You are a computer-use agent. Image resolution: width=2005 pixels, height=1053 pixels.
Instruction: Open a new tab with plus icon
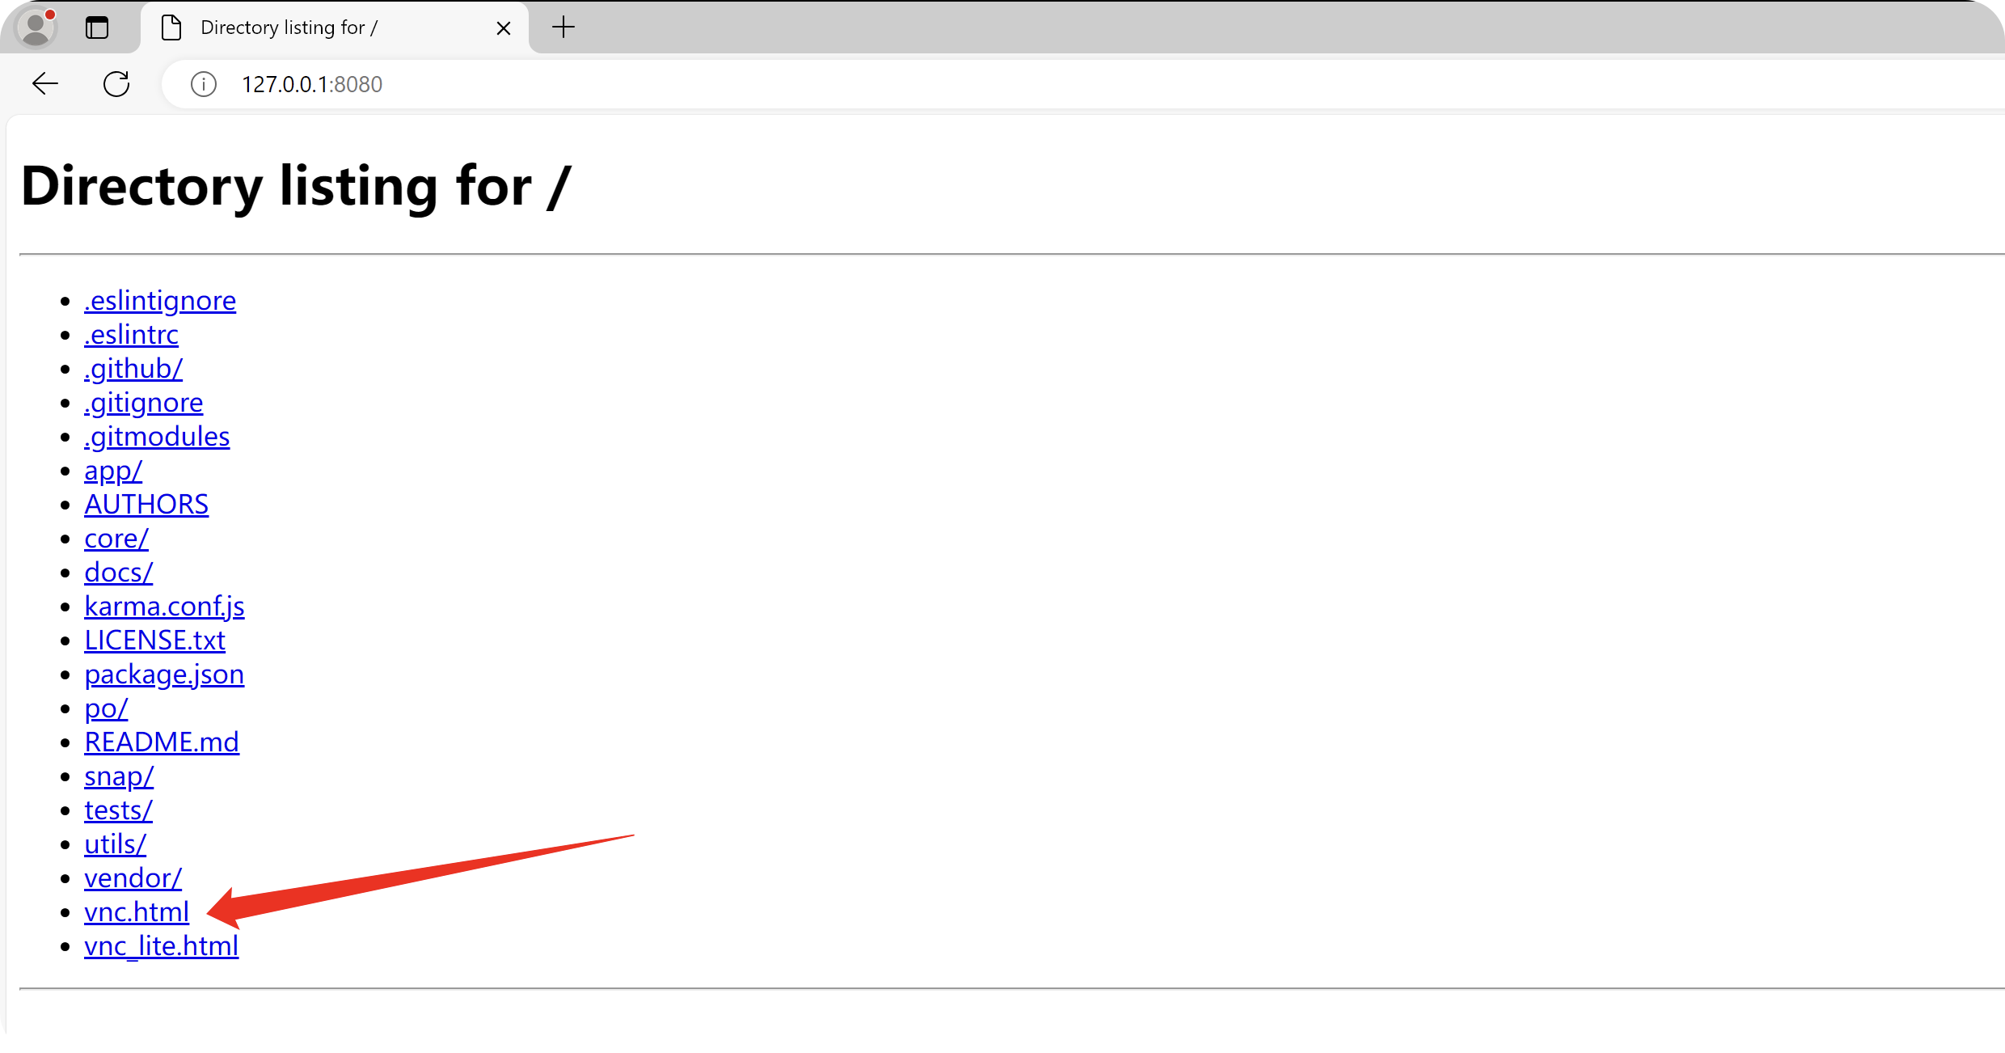click(564, 27)
